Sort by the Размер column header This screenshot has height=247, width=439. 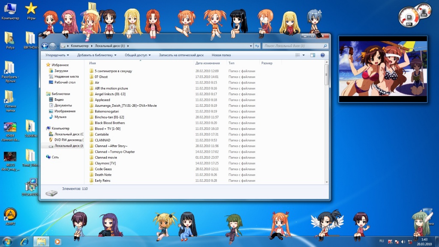coord(267,63)
